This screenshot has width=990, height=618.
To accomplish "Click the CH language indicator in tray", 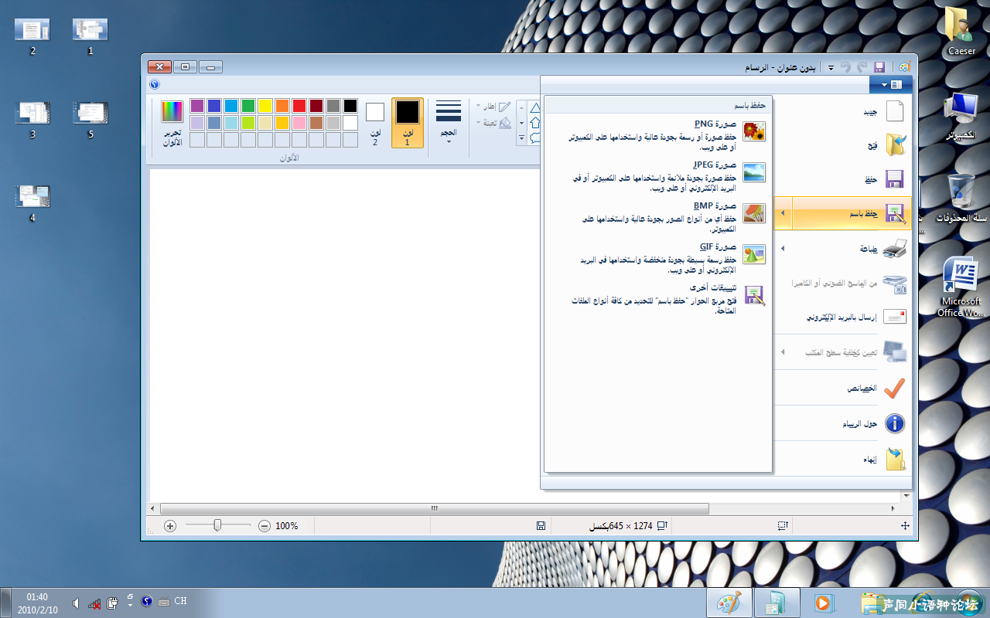I will coord(180,601).
